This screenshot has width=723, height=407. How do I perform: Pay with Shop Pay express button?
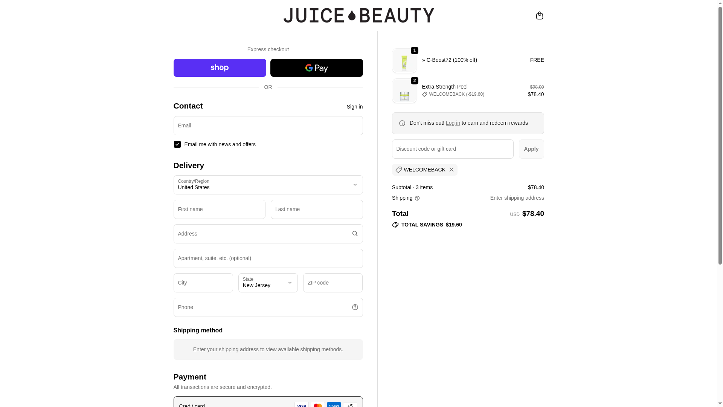tap(220, 68)
